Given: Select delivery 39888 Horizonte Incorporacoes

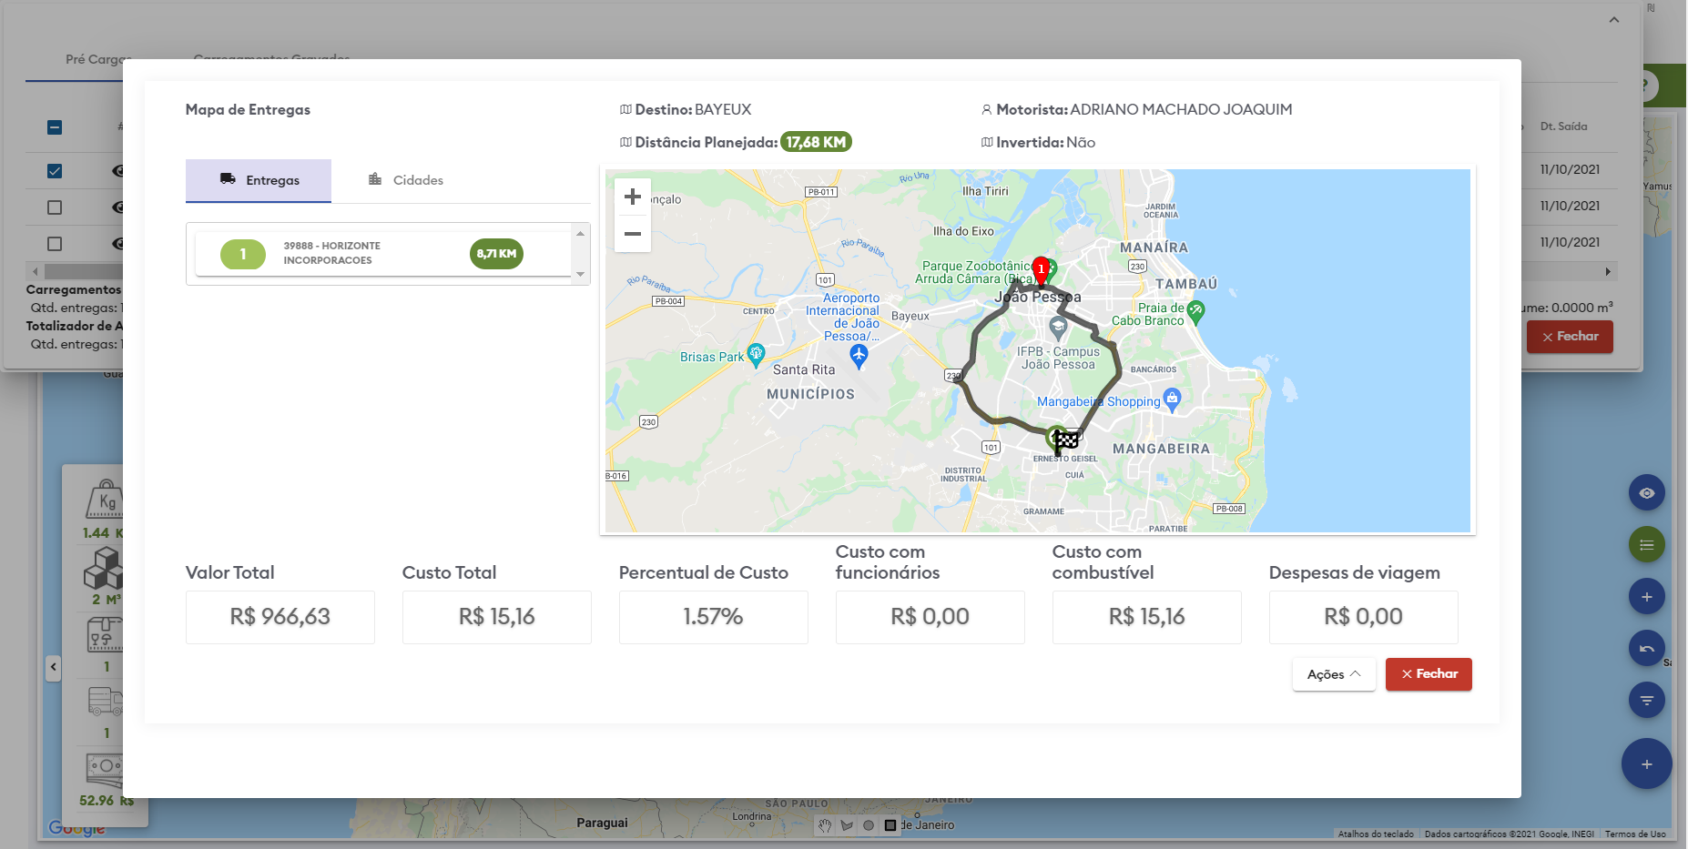Looking at the screenshot, I should [x=382, y=254].
